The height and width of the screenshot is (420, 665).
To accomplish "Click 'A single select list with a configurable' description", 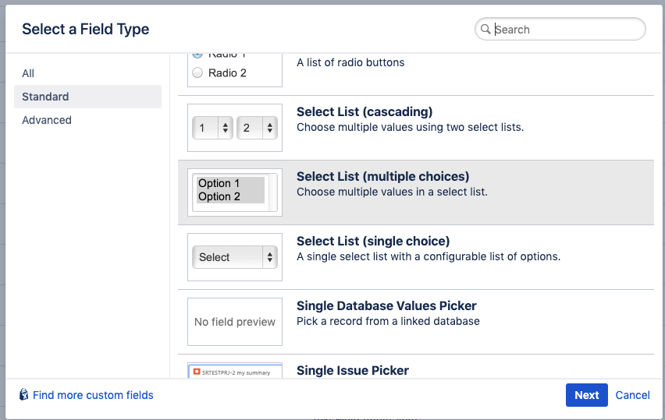I will [x=429, y=256].
